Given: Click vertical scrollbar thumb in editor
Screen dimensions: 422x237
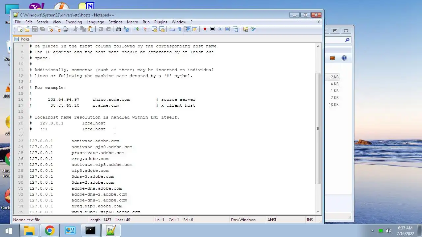Looking at the screenshot, I should pyautogui.click(x=318, y=128).
